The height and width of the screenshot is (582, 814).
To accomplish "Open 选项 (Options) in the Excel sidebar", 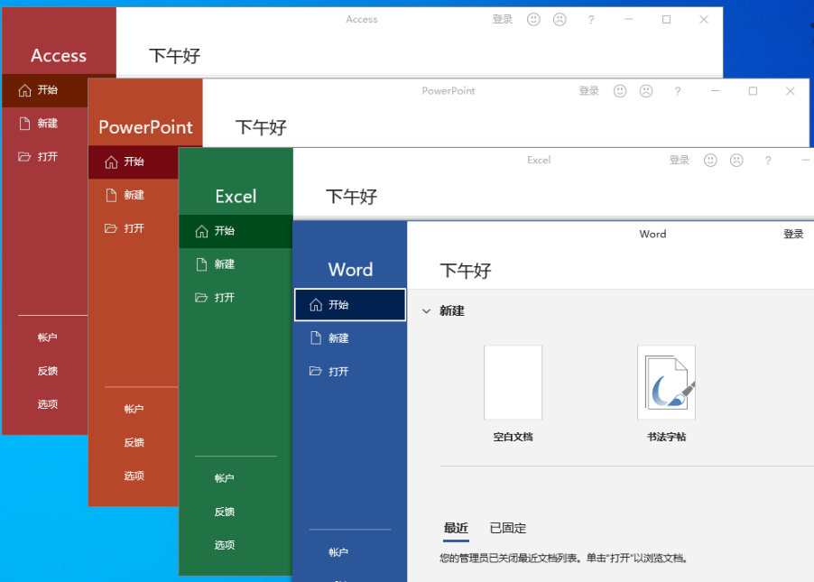I will 225,545.
